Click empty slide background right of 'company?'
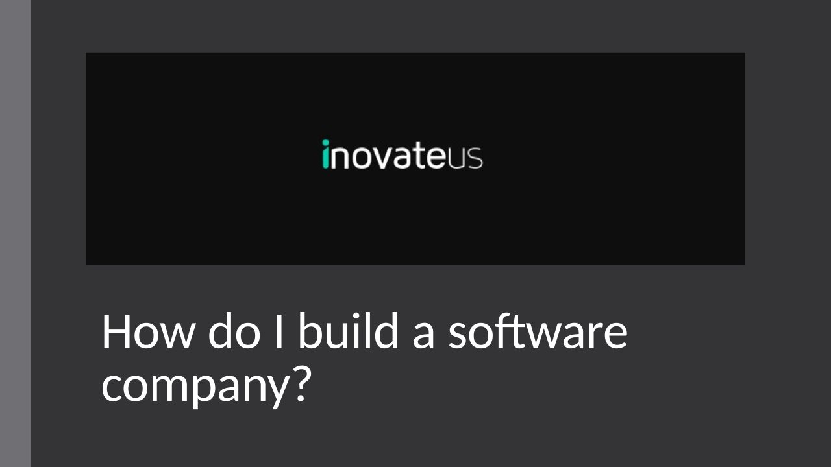 coord(552,389)
